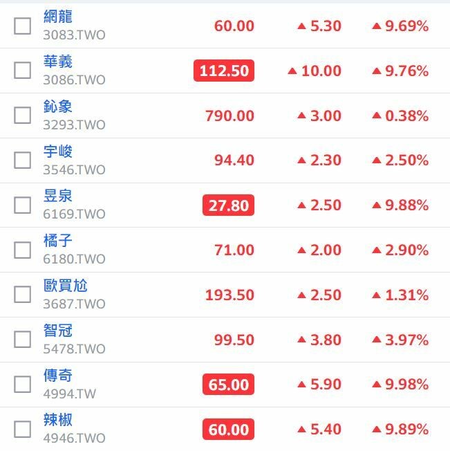Click the 112.50 limit-up price badge
The height and width of the screenshot is (451, 450).
point(224,71)
